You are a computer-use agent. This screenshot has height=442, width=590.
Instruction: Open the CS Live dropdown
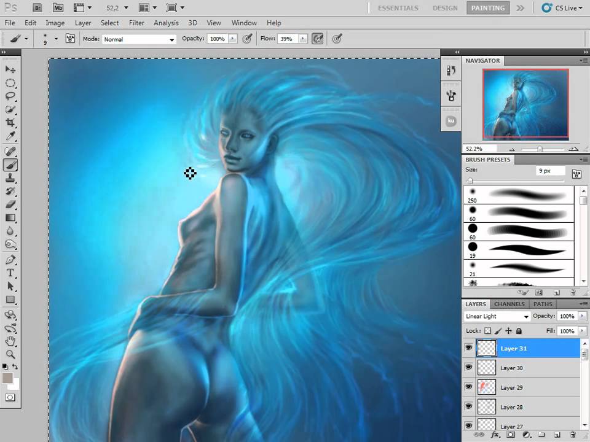[562, 8]
